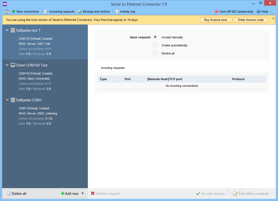Click the Edit before creation pencil icon
Screen dimensions: 278x201
tap(235, 193)
